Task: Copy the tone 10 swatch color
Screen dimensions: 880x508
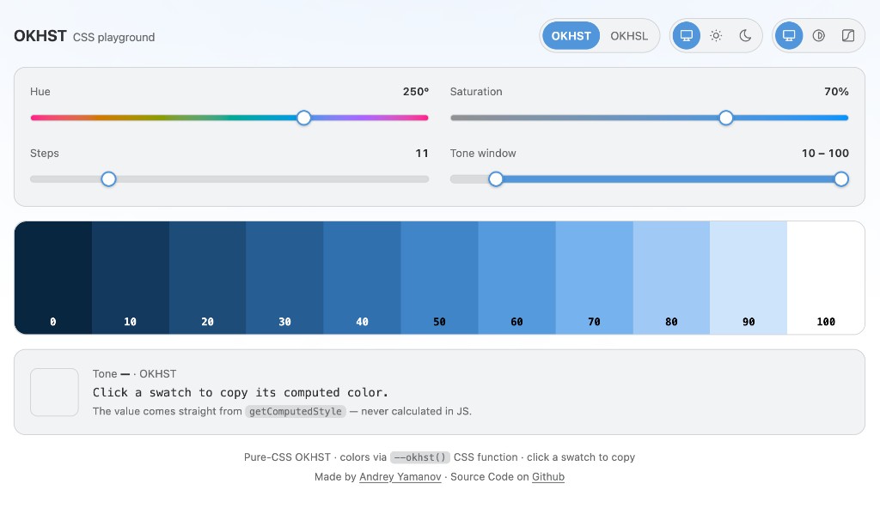Action: [131, 277]
